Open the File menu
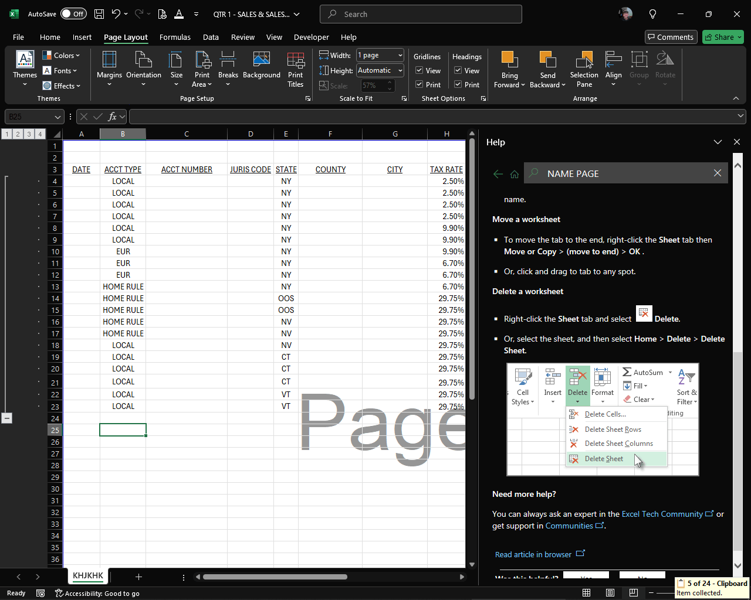The image size is (751, 600). click(18, 37)
